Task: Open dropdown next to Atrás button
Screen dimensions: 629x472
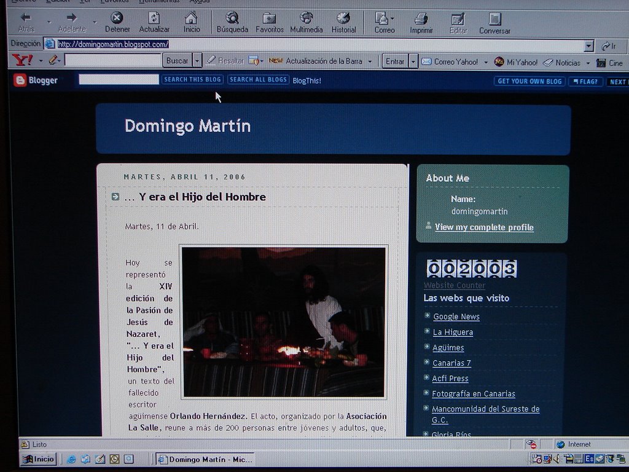Action: tap(49, 22)
